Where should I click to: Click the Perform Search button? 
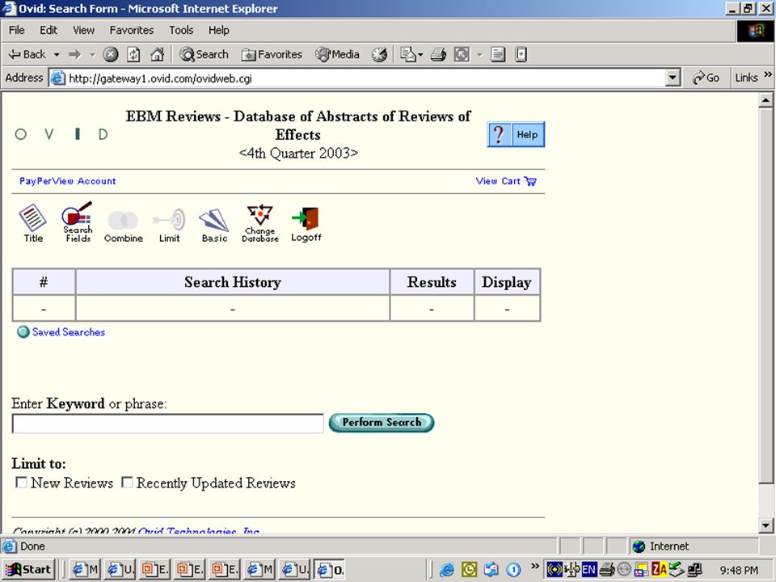(381, 423)
